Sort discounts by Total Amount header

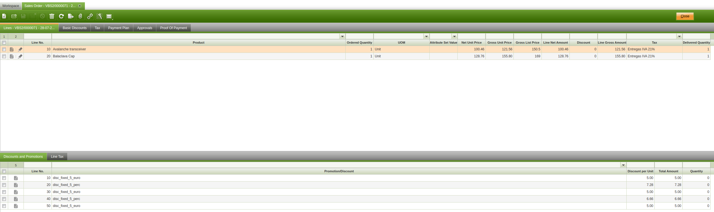tap(669, 171)
